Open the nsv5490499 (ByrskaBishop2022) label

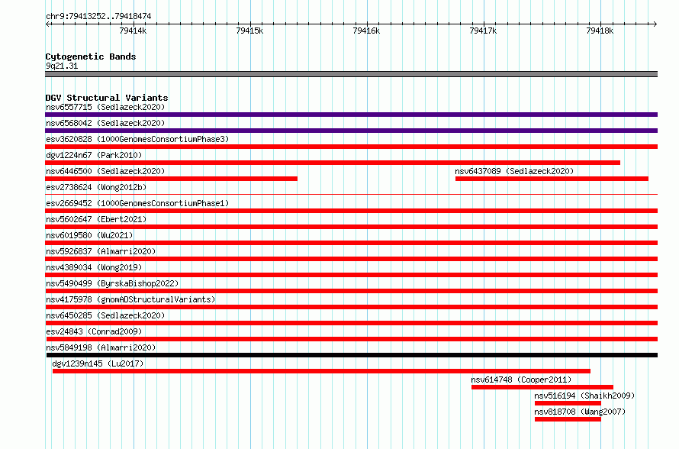tap(112, 283)
